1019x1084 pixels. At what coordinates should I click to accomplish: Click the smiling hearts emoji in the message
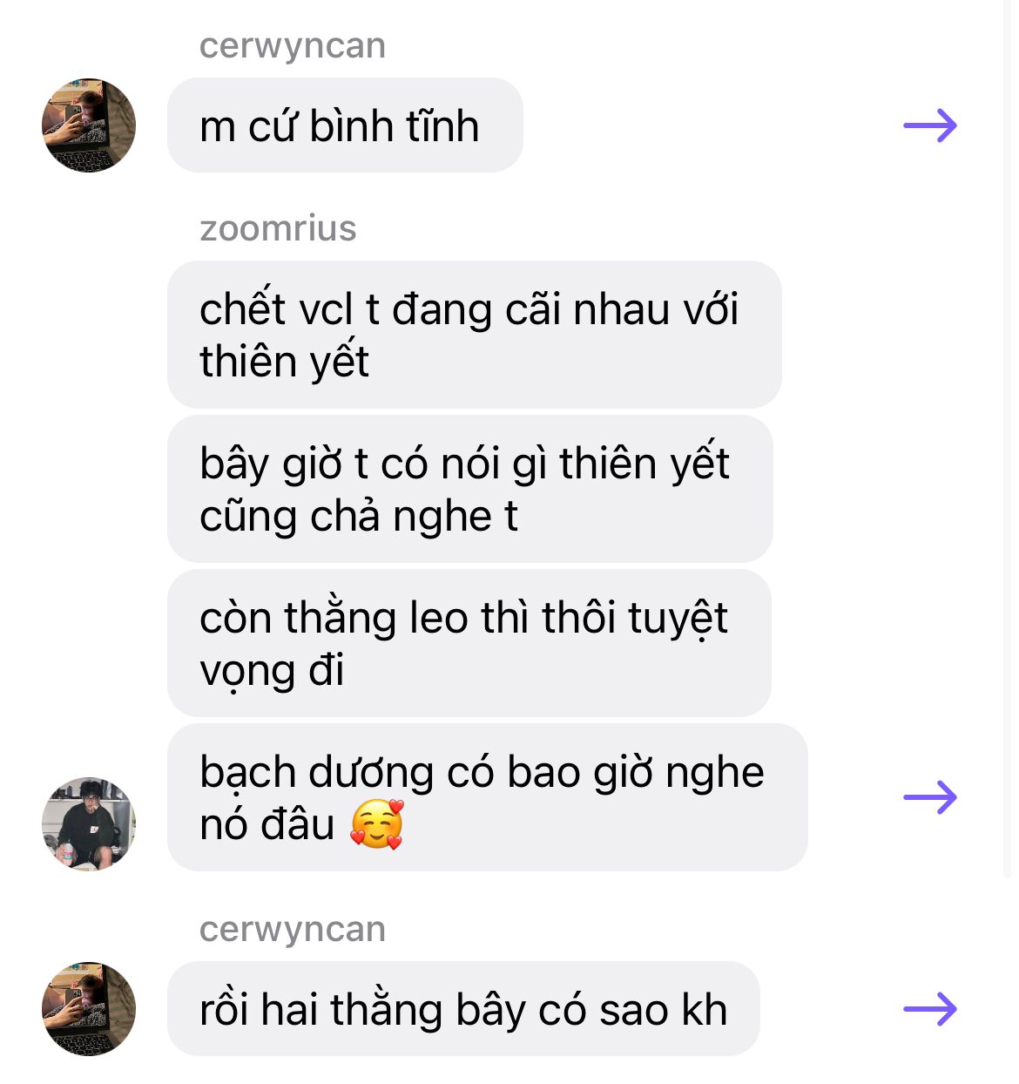pos(377,824)
